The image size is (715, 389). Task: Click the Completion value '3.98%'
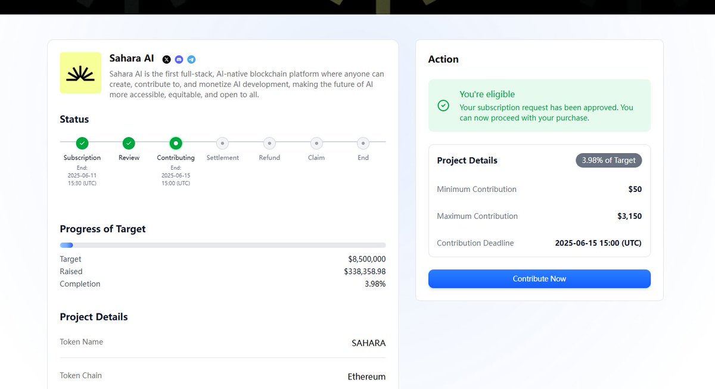tap(375, 284)
